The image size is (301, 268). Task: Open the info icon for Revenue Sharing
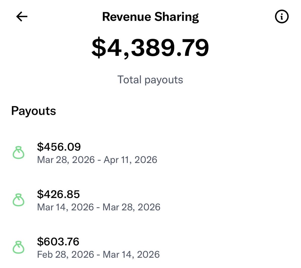pyautogui.click(x=282, y=17)
